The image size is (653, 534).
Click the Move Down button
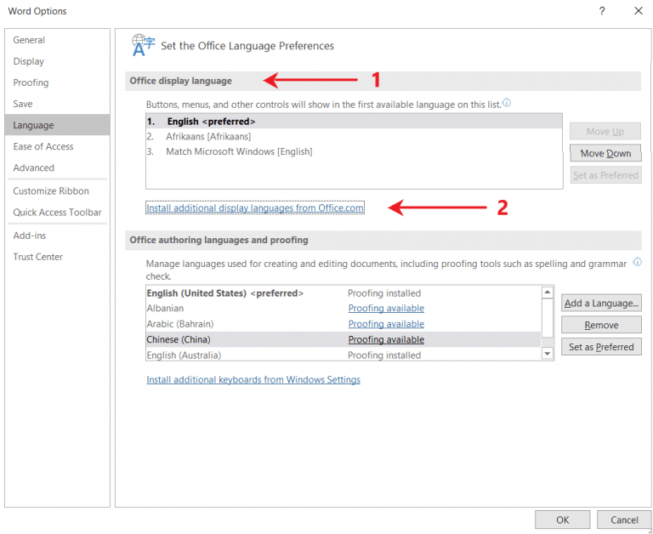pos(605,153)
